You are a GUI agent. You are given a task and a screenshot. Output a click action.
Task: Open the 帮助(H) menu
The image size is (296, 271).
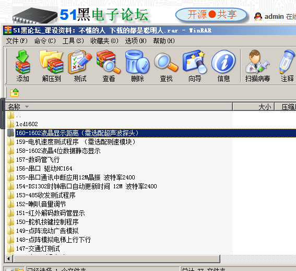coord(164,41)
